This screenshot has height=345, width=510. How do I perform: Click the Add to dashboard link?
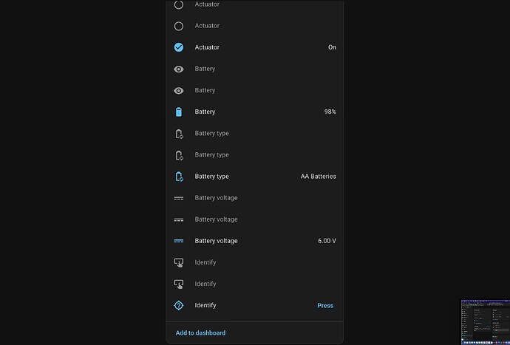coord(200,333)
